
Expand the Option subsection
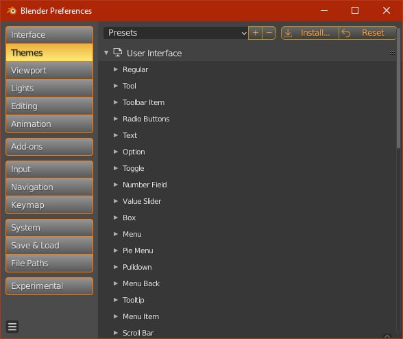116,152
